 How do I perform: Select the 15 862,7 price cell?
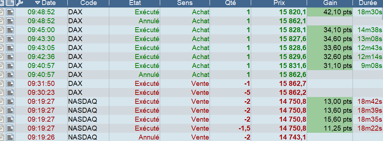[279, 84]
